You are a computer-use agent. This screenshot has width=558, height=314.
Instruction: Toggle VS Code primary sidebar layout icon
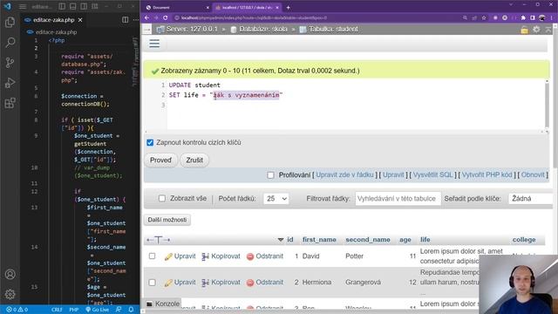pyautogui.click(x=62, y=6)
